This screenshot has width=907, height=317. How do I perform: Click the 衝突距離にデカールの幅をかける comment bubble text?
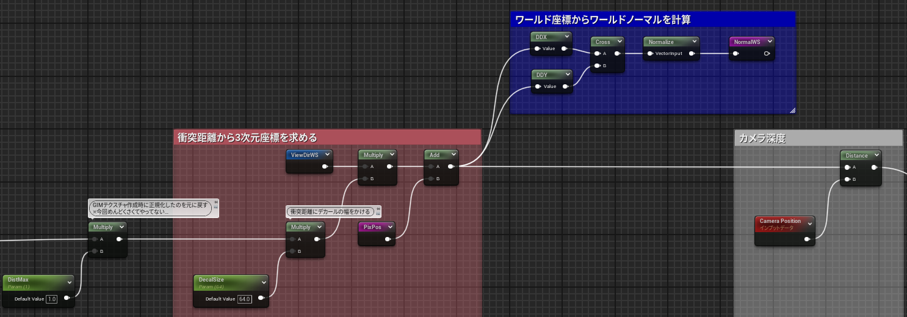click(x=330, y=211)
